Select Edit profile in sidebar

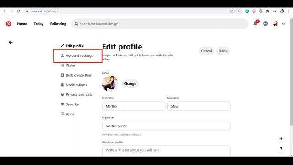(x=72, y=46)
